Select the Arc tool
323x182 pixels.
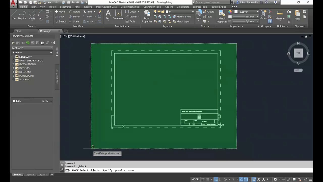point(41,15)
